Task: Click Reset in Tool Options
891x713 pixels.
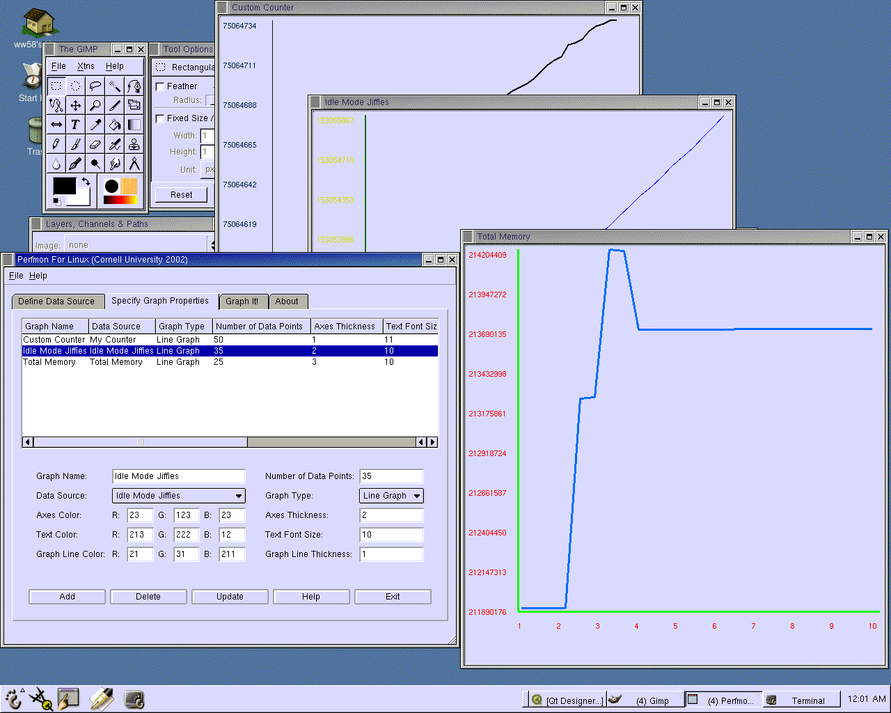Action: (181, 195)
